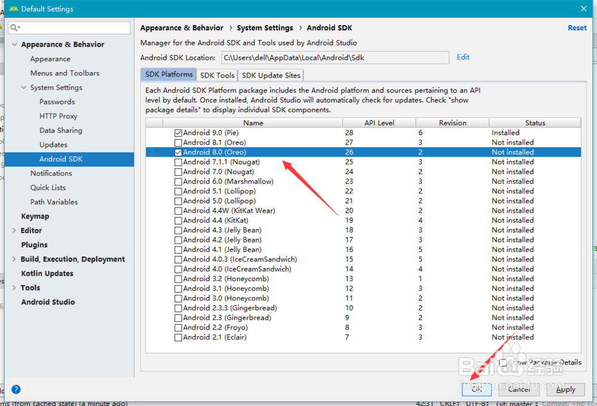Expand Build, Execution, Deployment arrow
This screenshot has width=597, height=406.
point(14,259)
